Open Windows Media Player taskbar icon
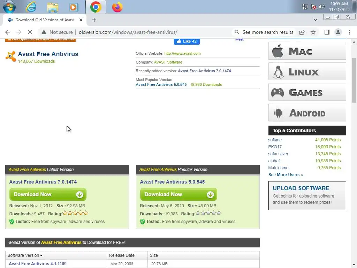The width and height of the screenshot is (357, 268). coord(74,7)
